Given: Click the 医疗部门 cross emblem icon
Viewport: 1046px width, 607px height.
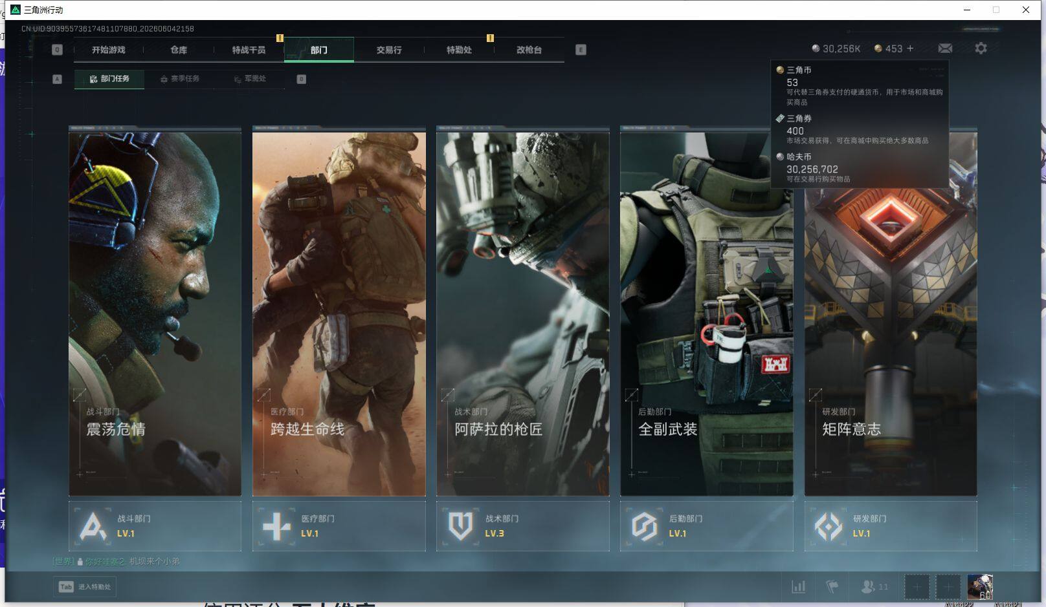Looking at the screenshot, I should 276,526.
